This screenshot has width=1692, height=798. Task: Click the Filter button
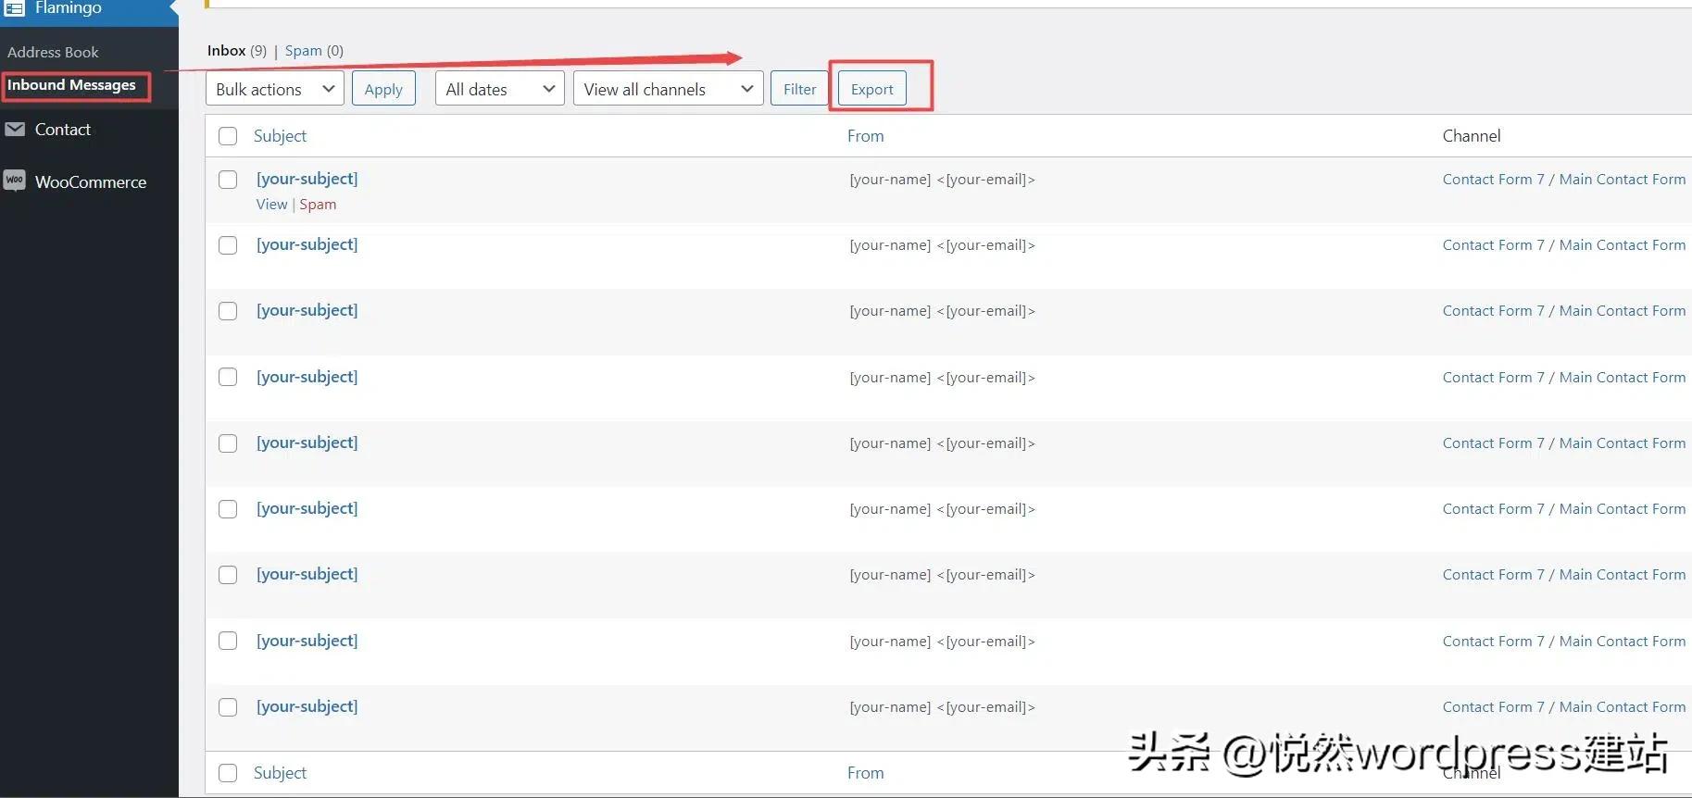tap(799, 89)
